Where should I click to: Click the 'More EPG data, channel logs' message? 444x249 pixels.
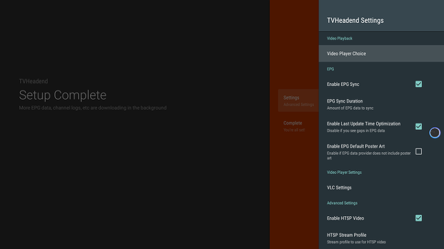93,108
